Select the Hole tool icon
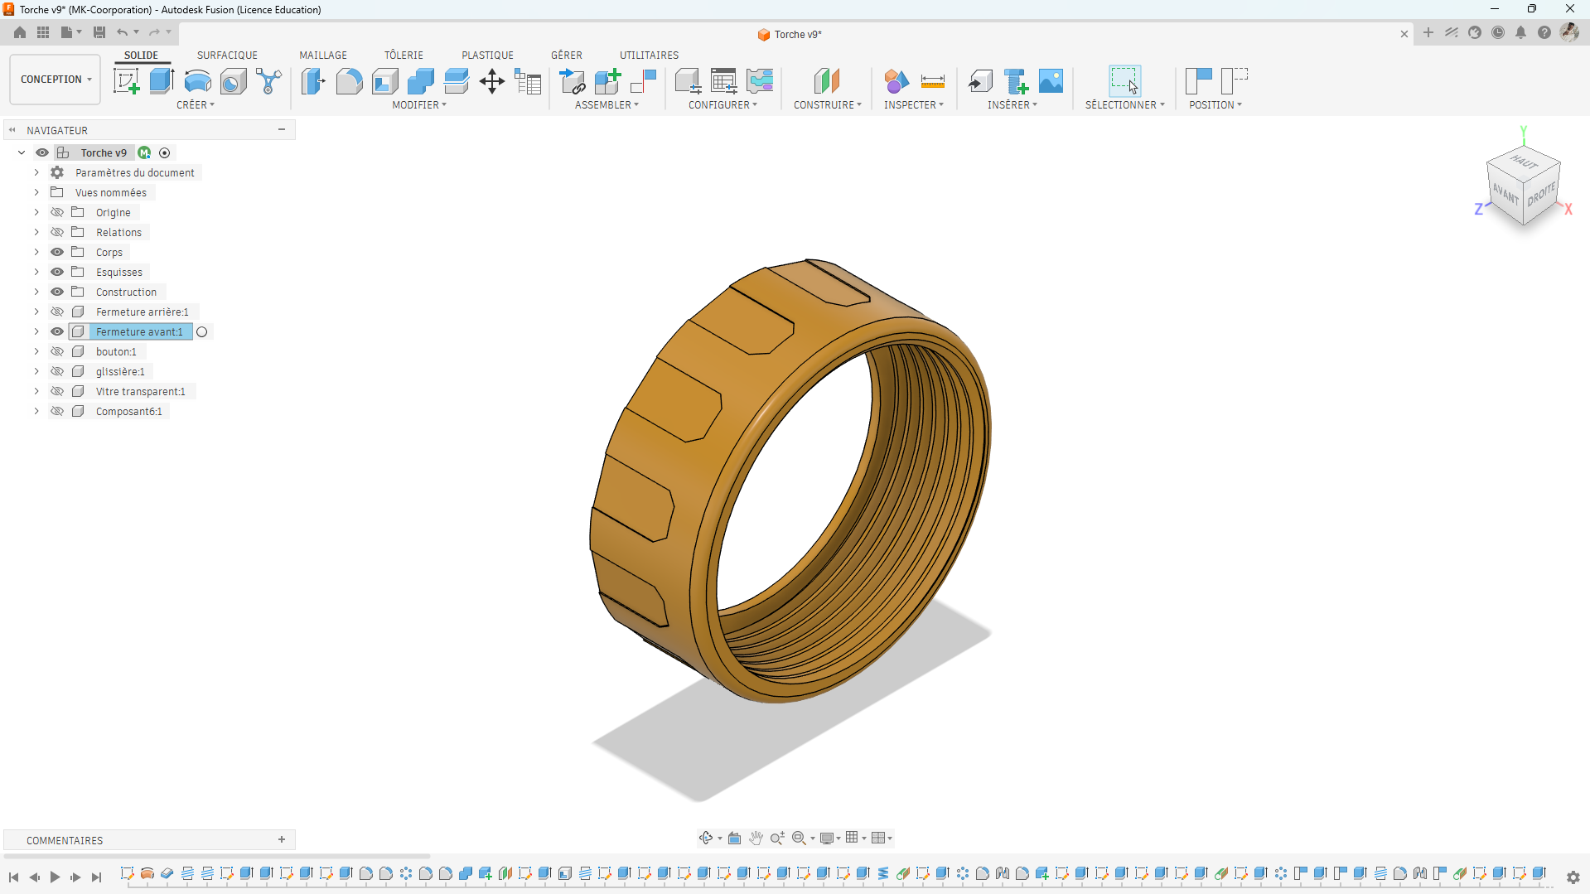This screenshot has height=894, width=1590. [234, 81]
